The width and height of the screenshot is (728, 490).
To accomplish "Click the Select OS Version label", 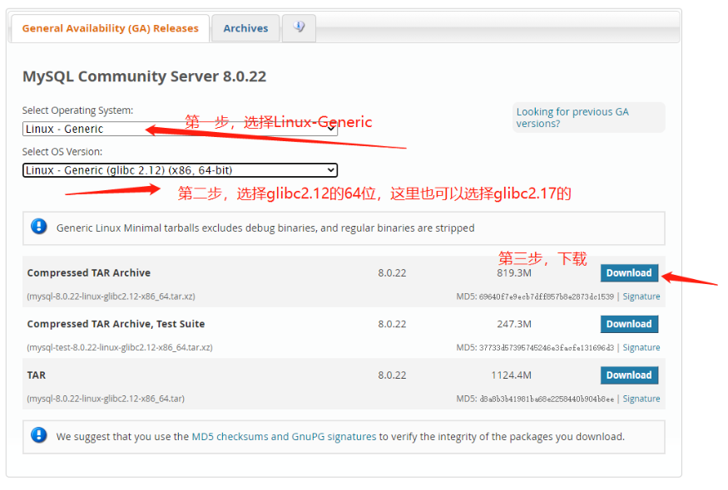I will 62,152.
